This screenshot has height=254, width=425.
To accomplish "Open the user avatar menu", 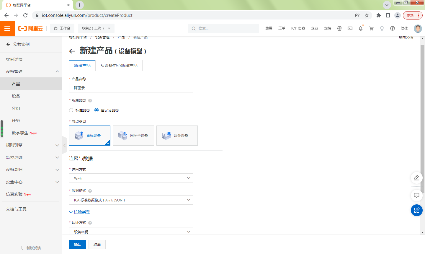I will tap(418, 28).
